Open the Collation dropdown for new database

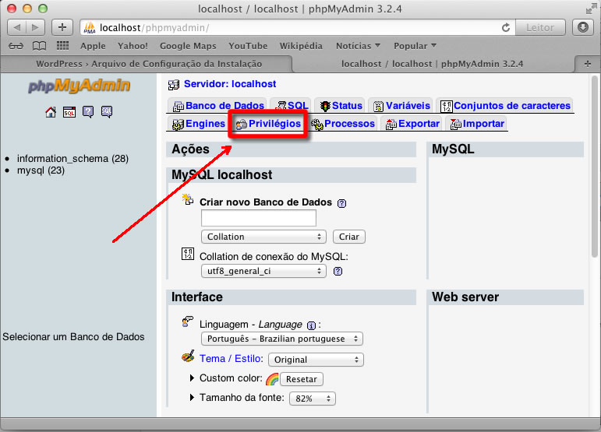(x=263, y=237)
